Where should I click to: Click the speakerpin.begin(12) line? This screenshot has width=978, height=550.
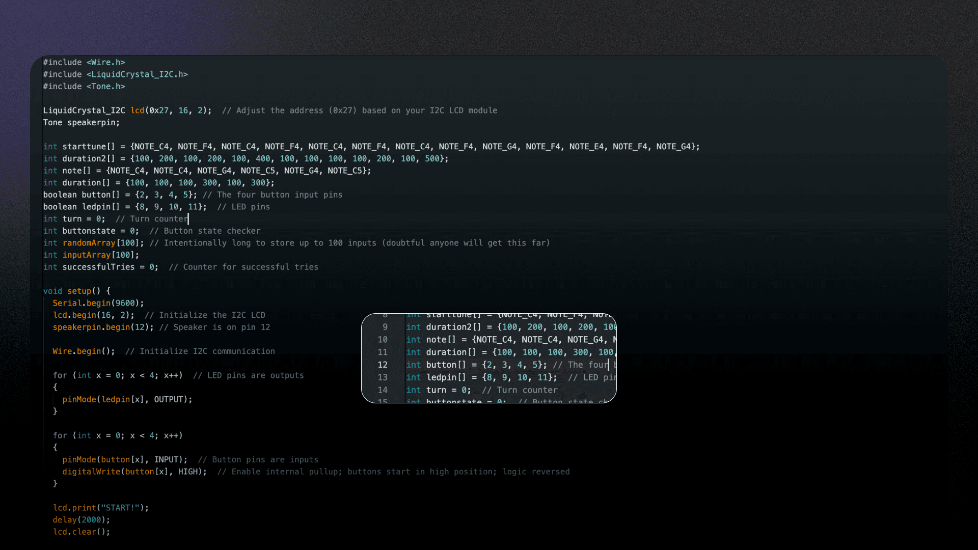103,327
